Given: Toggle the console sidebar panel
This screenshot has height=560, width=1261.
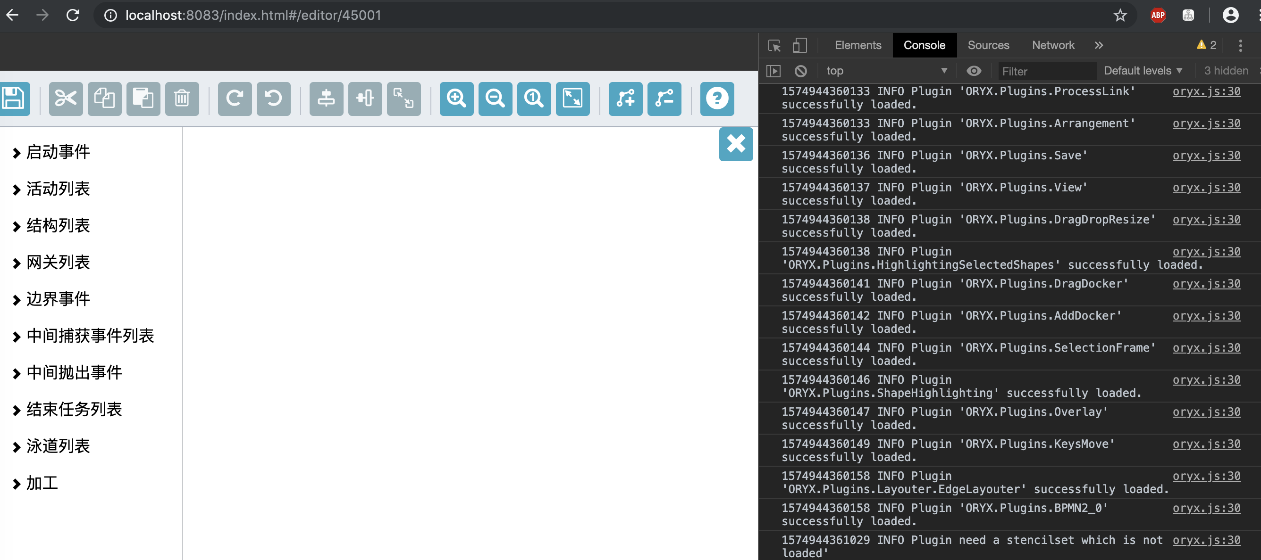Looking at the screenshot, I should [773, 71].
